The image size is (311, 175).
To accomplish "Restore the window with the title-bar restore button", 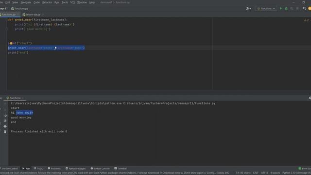I will 303,2.
